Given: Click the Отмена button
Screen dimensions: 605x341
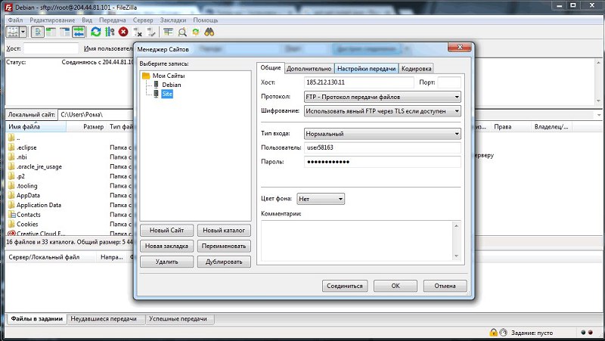Looking at the screenshot, I should (x=445, y=286).
